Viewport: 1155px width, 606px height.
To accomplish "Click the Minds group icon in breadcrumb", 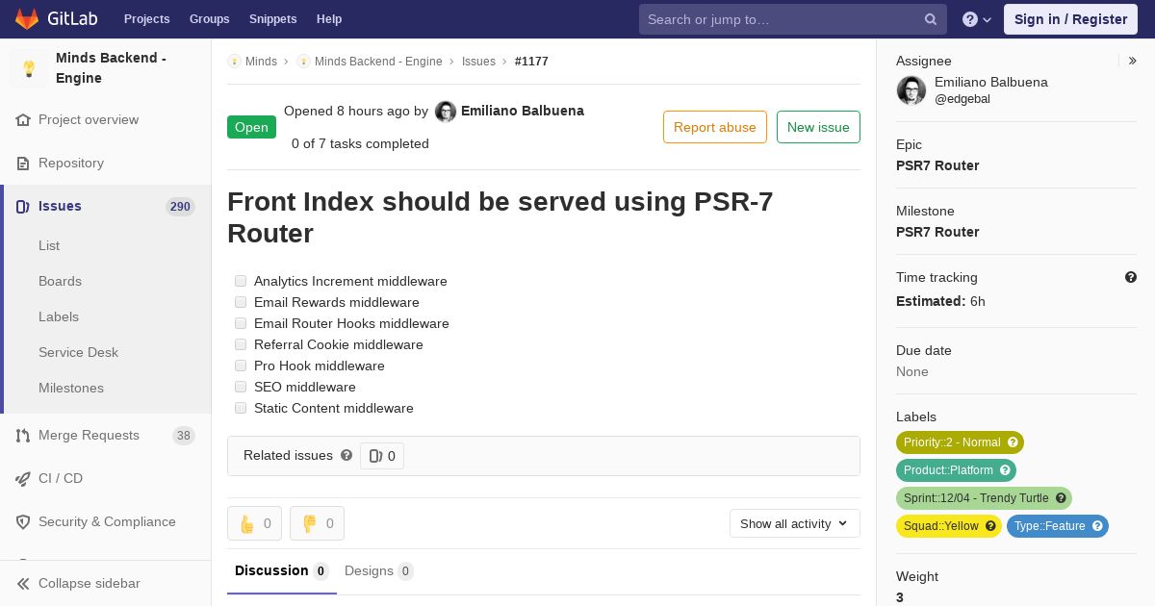I will pyautogui.click(x=234, y=62).
